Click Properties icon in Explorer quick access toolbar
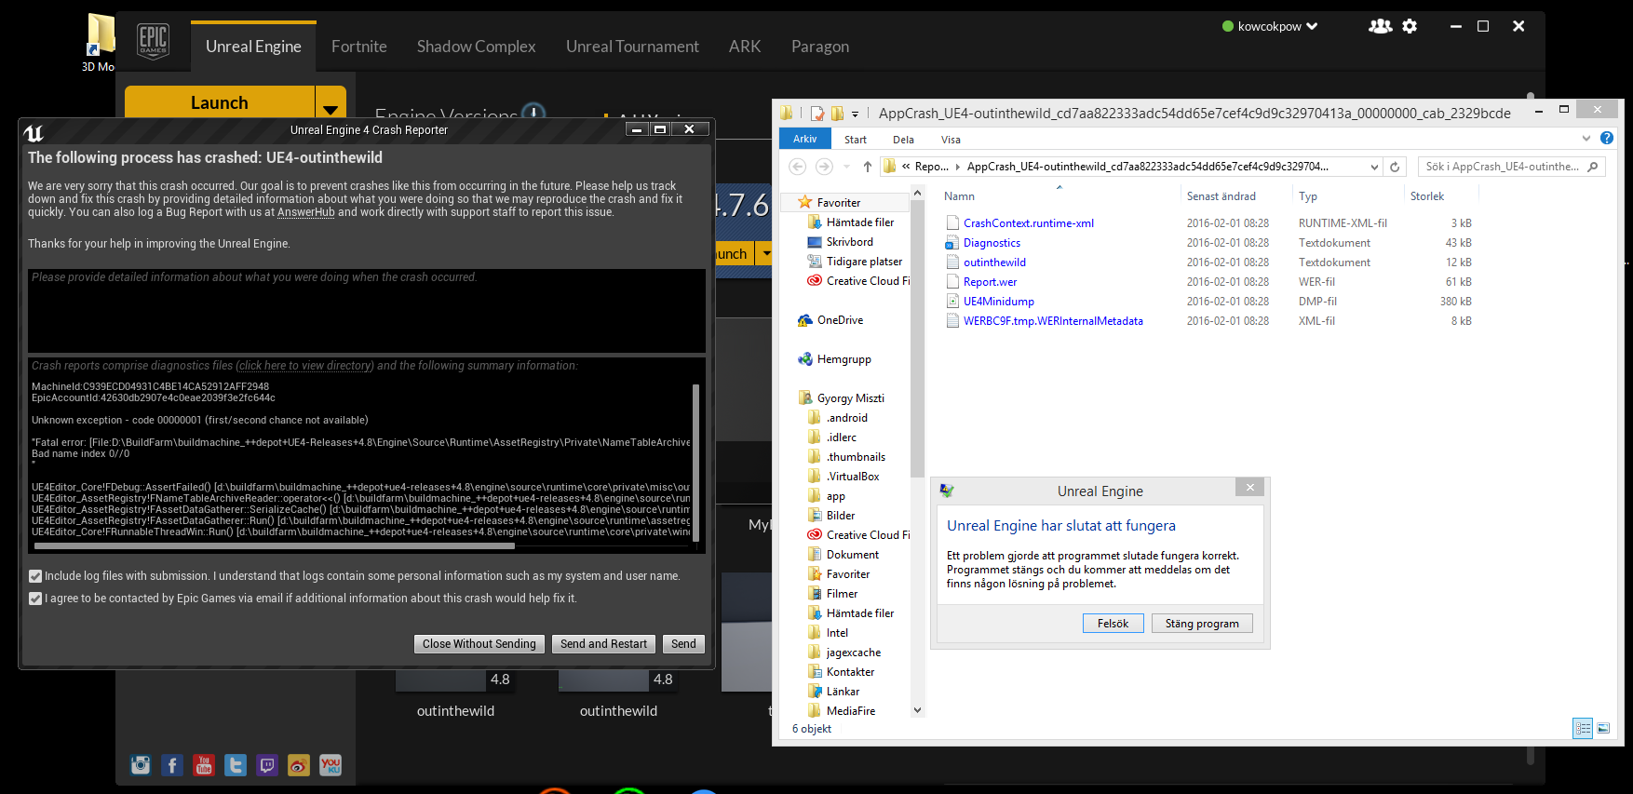Screen dimensions: 1633x794 pyautogui.click(x=817, y=114)
